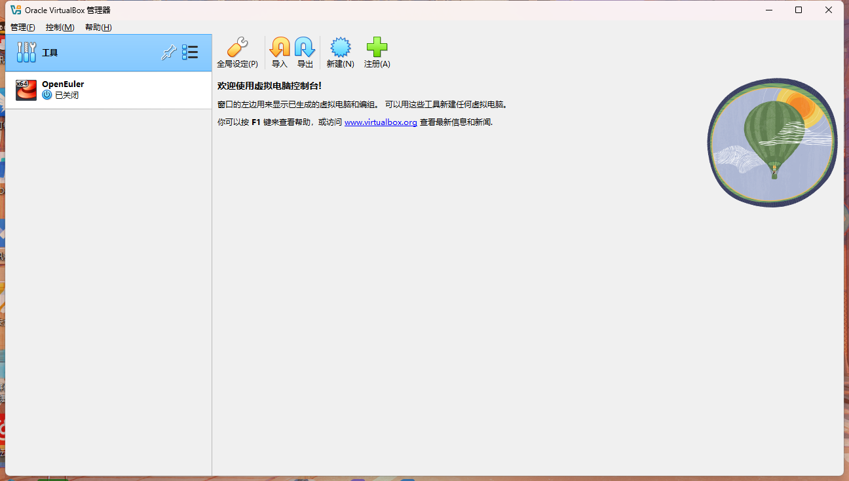Image resolution: width=849 pixels, height=481 pixels.
Task: Maximize the VirtualBox Manager window
Action: point(799,10)
